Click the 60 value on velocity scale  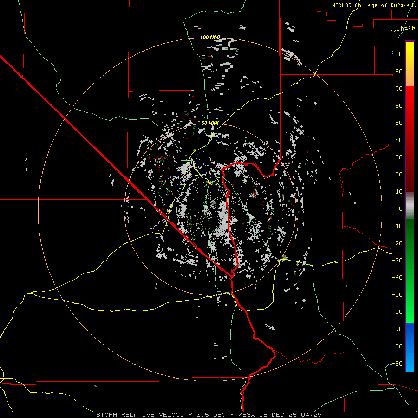pos(399,106)
